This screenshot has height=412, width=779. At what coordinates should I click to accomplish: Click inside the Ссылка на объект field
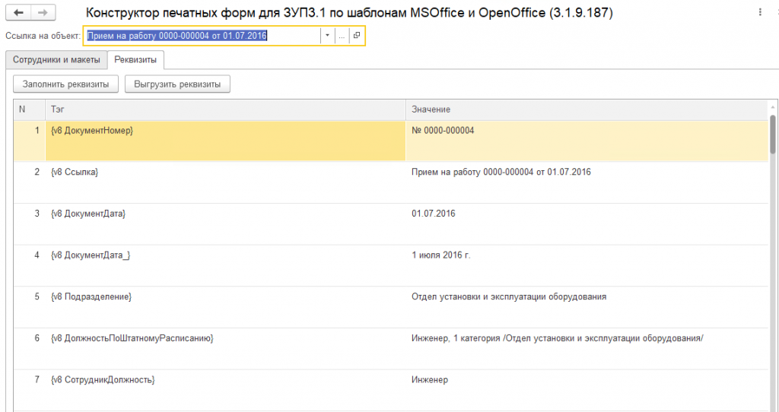(x=202, y=36)
